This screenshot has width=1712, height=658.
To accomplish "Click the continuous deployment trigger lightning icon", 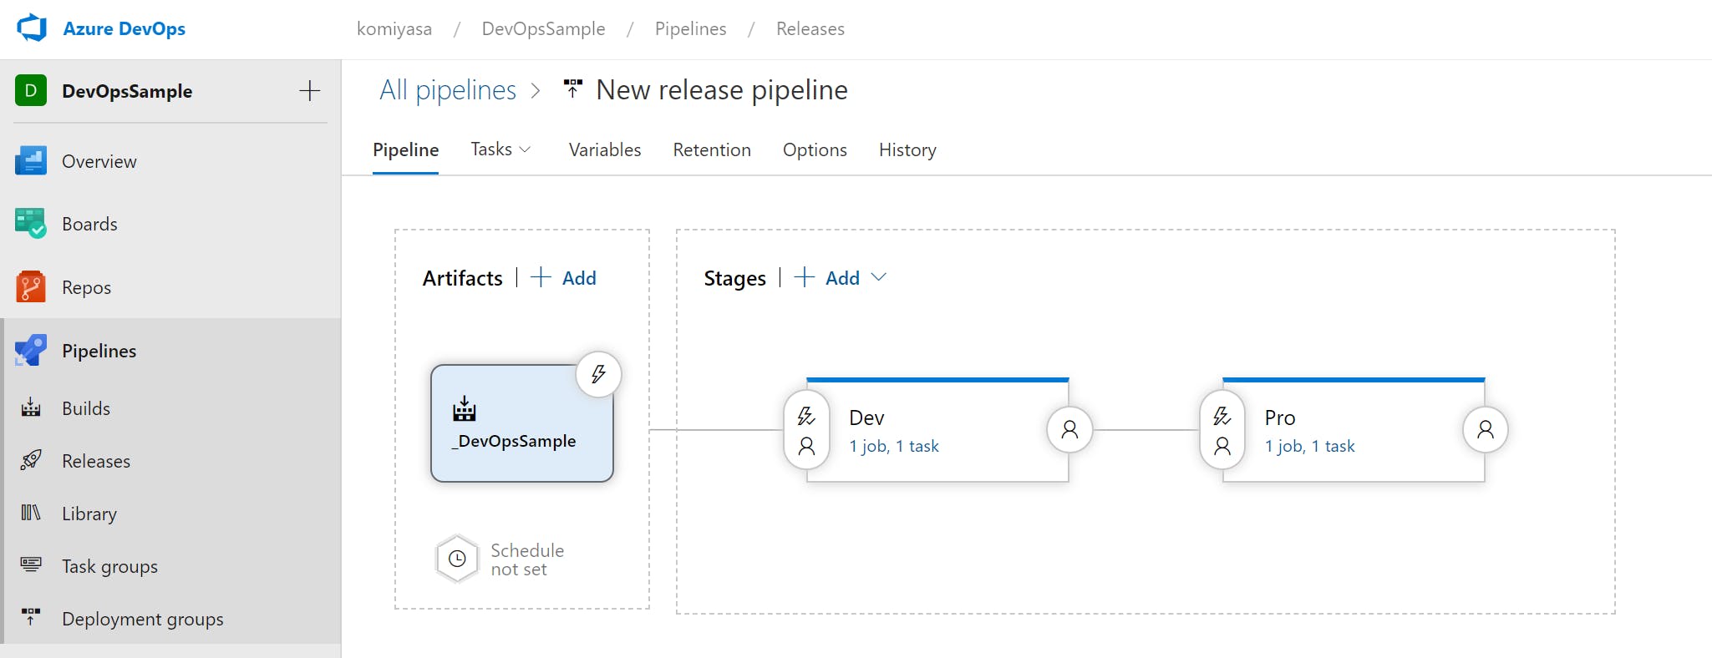I will click(x=598, y=374).
